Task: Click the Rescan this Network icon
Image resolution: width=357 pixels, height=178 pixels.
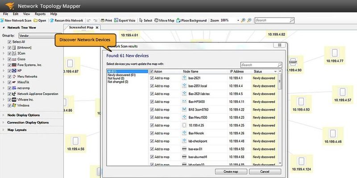Action: pos(52,20)
